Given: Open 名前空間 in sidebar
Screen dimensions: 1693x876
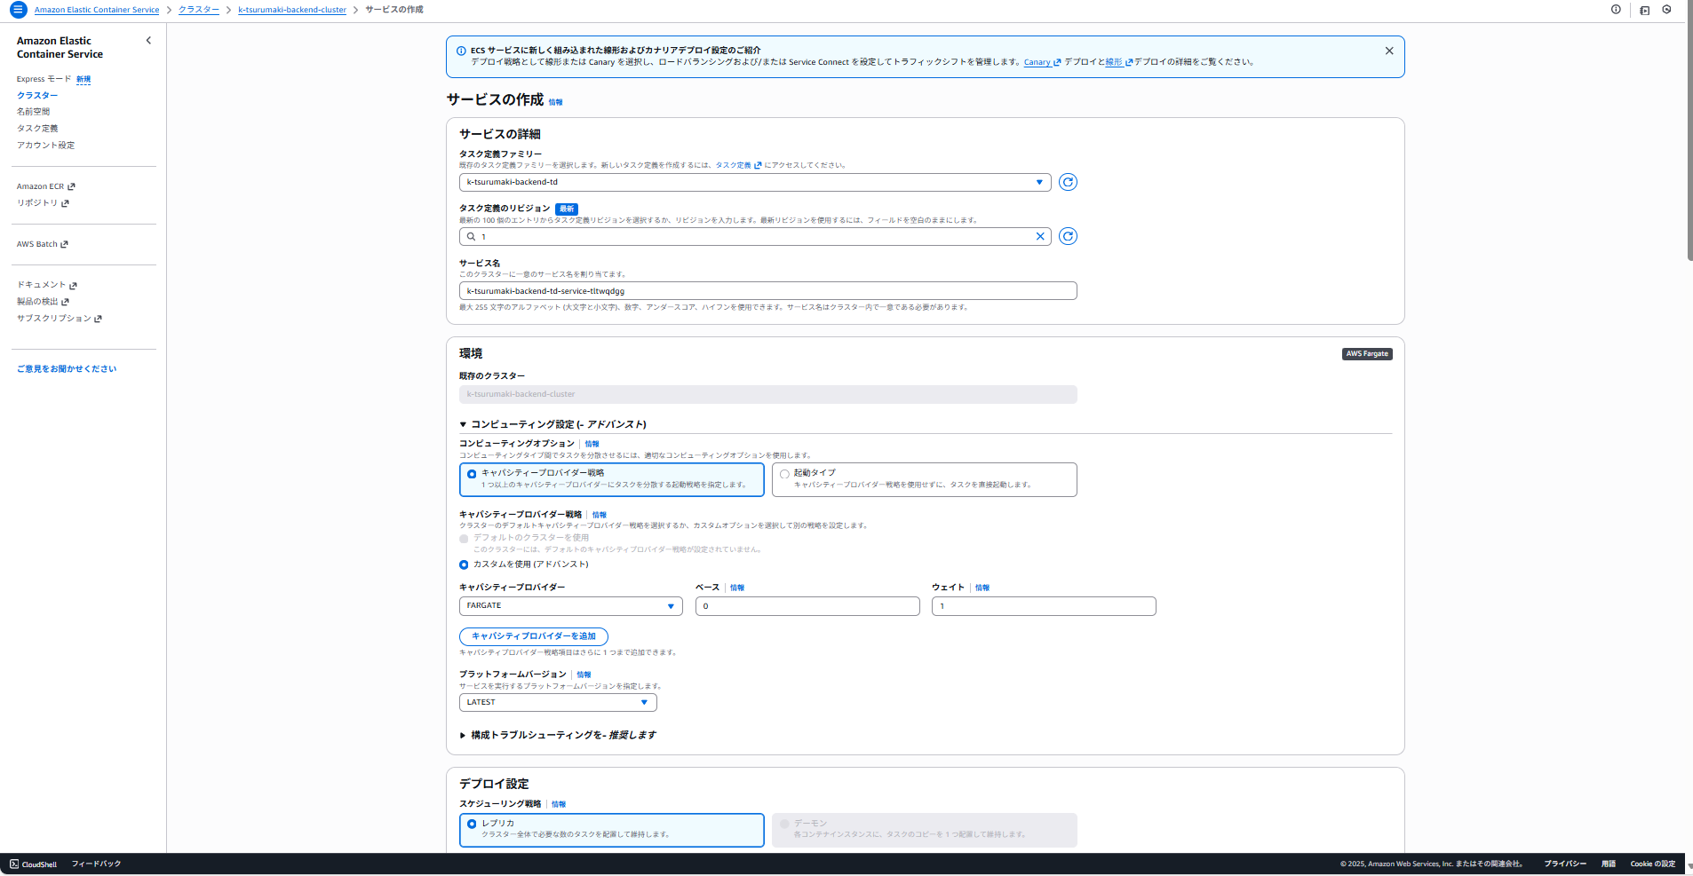Looking at the screenshot, I should (x=34, y=112).
